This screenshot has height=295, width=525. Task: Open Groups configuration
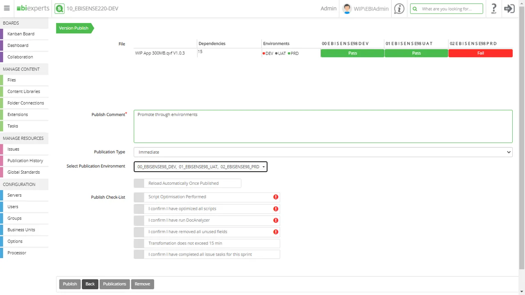pos(14,218)
